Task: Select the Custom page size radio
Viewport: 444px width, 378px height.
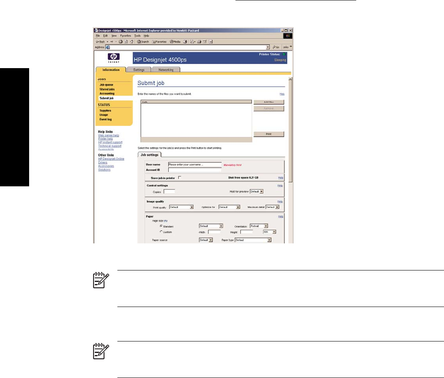Action: coord(161,231)
